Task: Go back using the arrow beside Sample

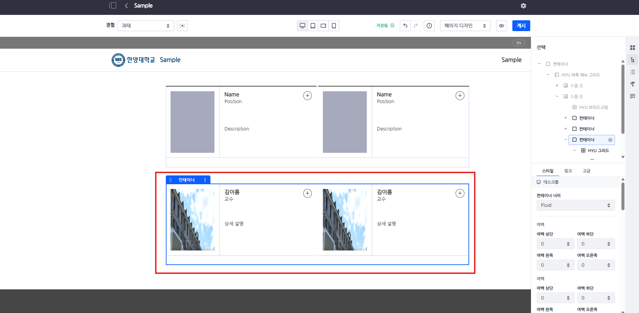Action: [126, 6]
